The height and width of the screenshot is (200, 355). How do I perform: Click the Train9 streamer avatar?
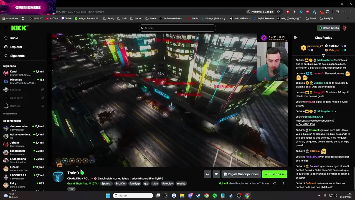pos(59,176)
